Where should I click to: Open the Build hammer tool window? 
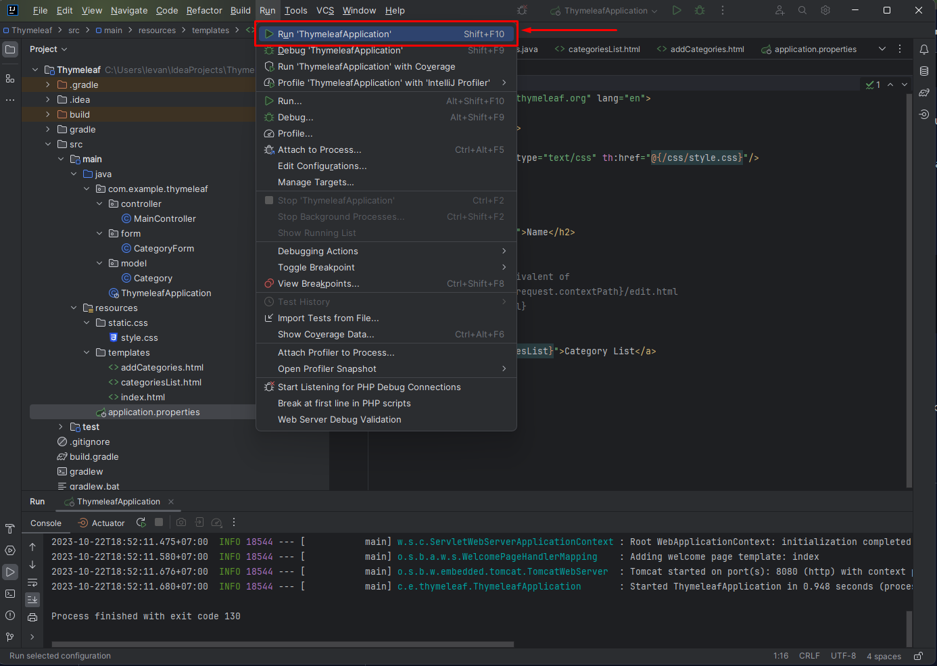coord(10,529)
